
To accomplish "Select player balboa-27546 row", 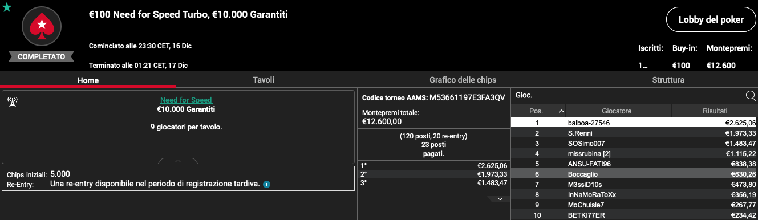I will 634,123.
